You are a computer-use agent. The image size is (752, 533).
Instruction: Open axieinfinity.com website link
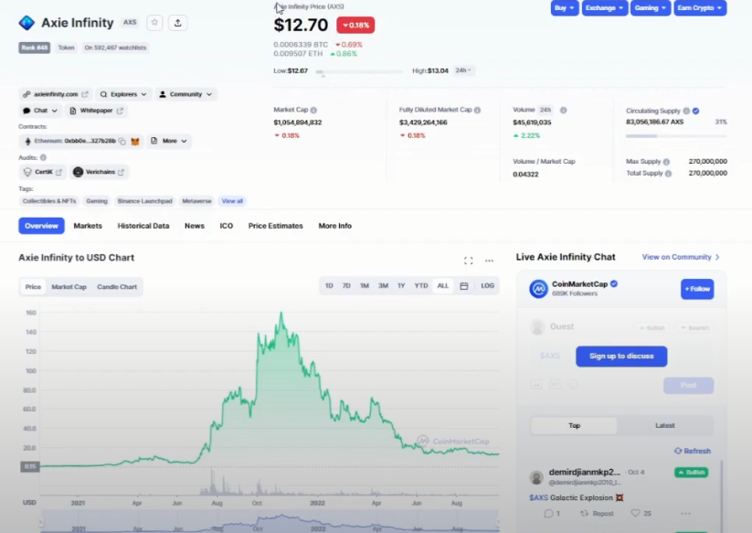click(56, 94)
